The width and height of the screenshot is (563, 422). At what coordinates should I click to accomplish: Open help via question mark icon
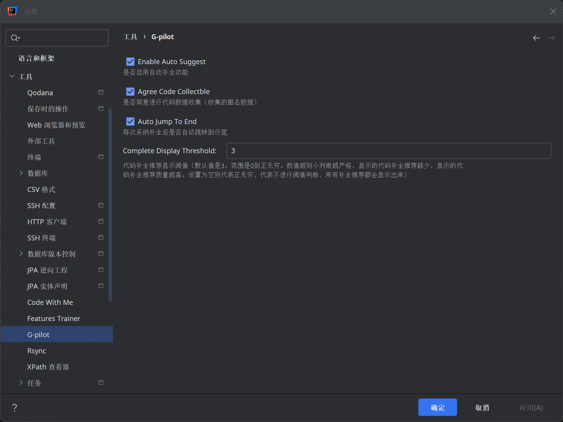tap(15, 408)
